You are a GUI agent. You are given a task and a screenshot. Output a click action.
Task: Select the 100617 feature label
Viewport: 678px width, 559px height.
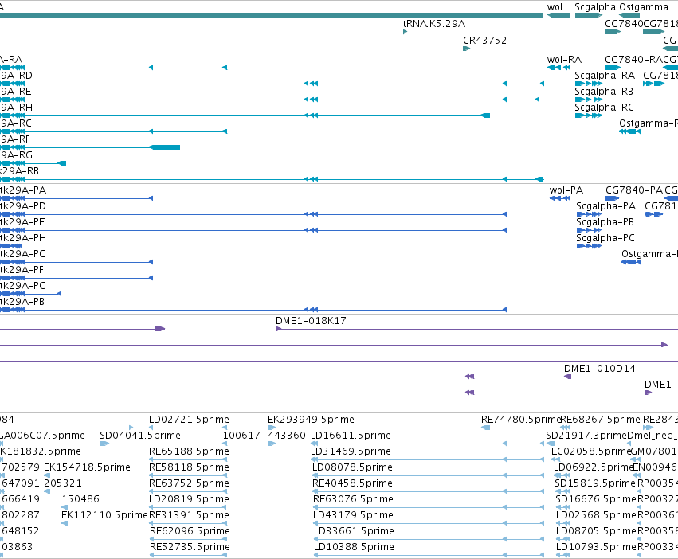click(241, 436)
